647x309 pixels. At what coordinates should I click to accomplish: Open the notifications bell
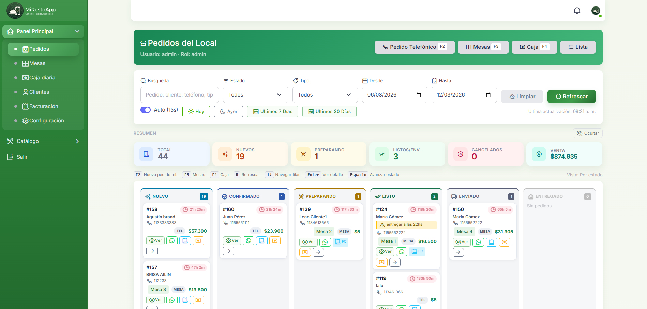pos(577,11)
